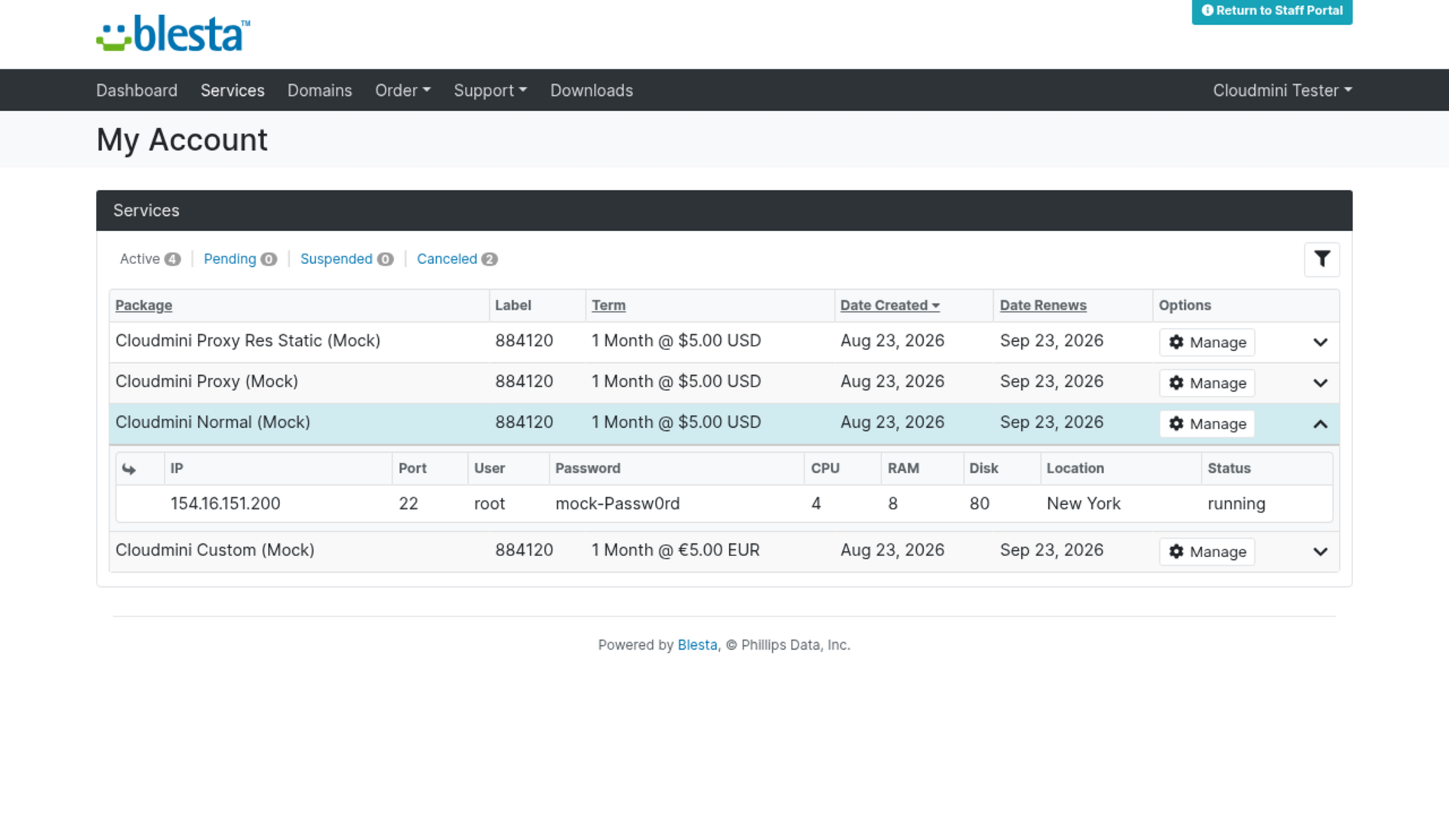This screenshot has height=815, width=1449.
Task: Manage Cloudmini Proxy (Mock) service
Action: click(1207, 383)
